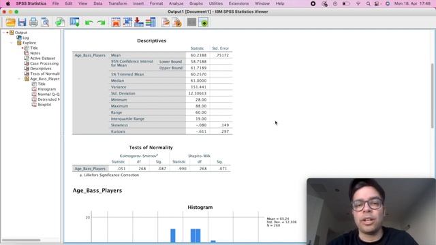Open the Apple menu
436x245 pixels.
click(7, 3)
